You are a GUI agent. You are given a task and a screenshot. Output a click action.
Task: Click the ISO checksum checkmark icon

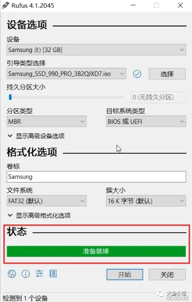(137, 74)
